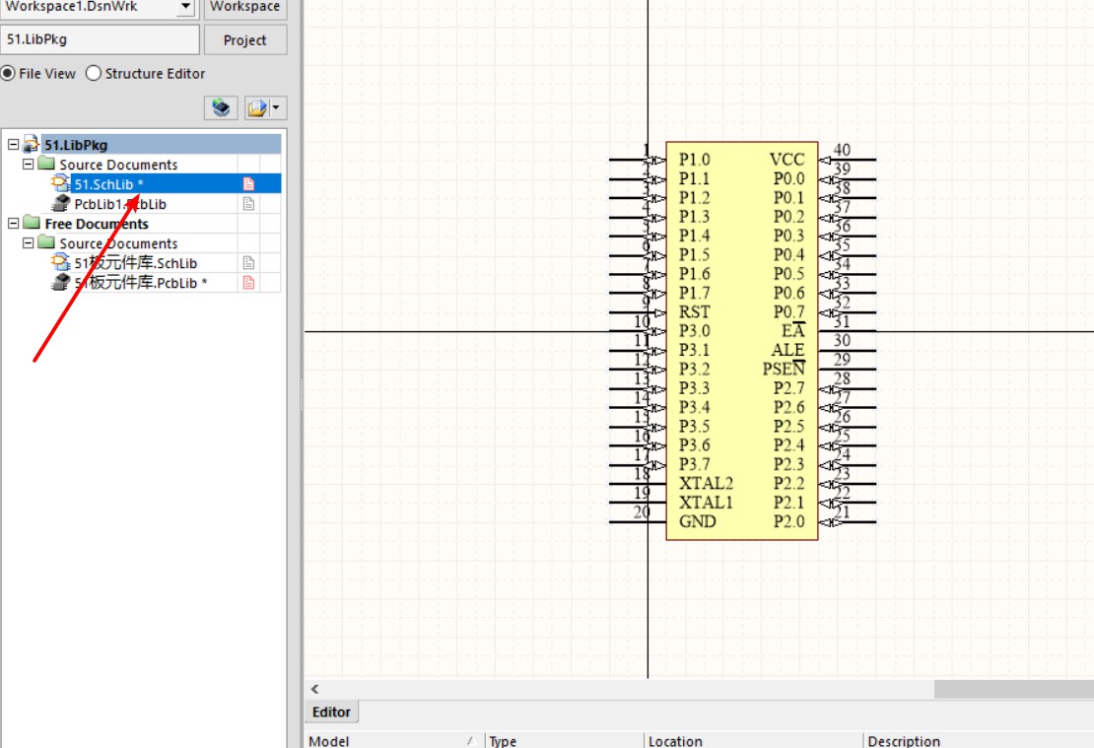1094x748 pixels.
Task: Collapse the 51.LibPkg project node
Action: pos(13,145)
